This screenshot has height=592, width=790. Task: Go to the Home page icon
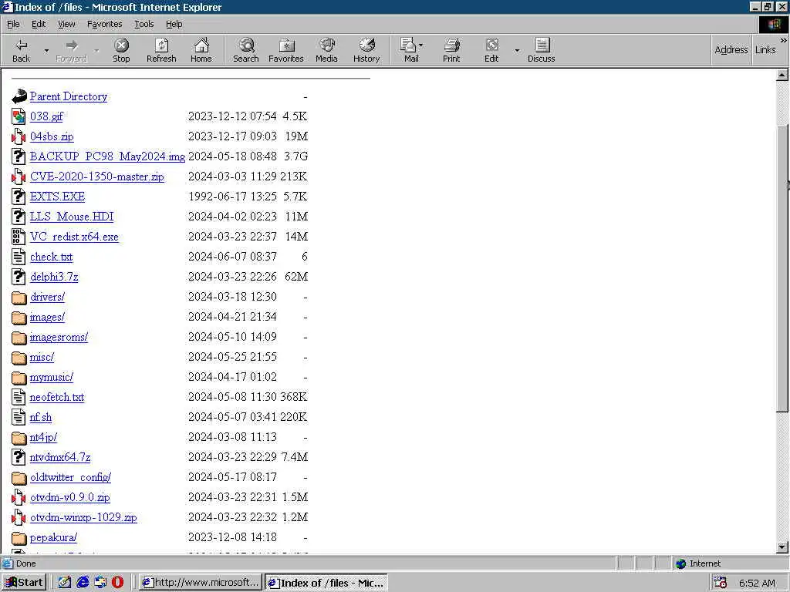click(201, 50)
